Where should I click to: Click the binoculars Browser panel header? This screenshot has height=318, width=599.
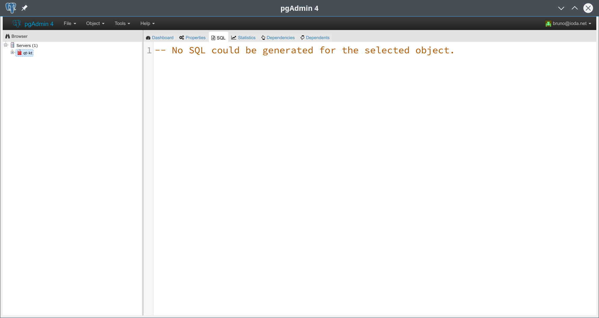[17, 36]
